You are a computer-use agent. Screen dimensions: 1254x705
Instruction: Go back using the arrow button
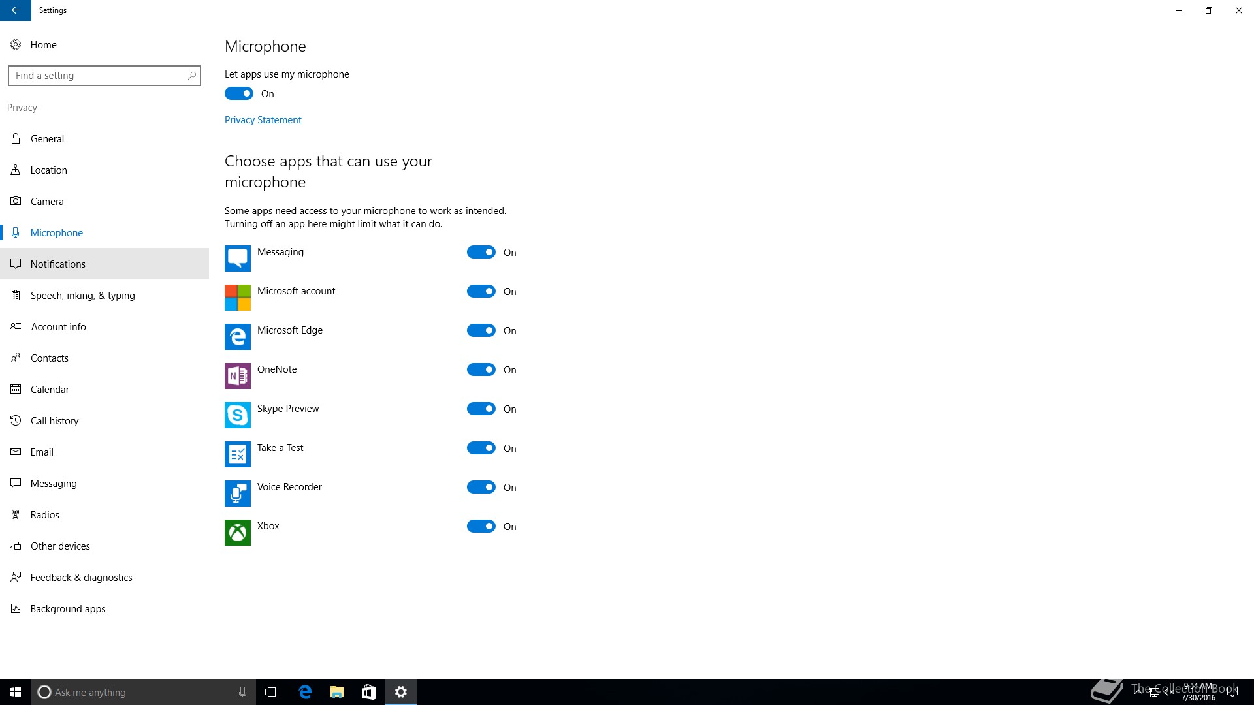point(16,10)
